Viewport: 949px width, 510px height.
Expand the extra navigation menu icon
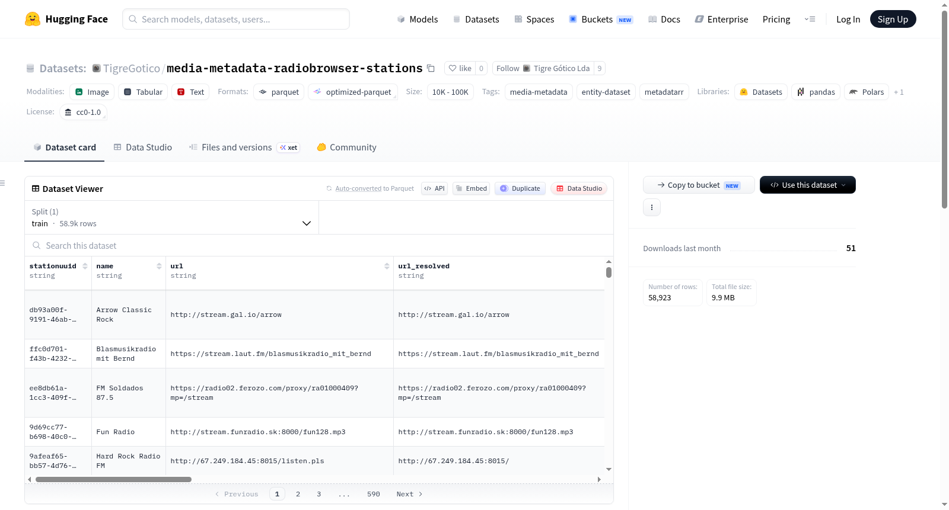point(810,20)
